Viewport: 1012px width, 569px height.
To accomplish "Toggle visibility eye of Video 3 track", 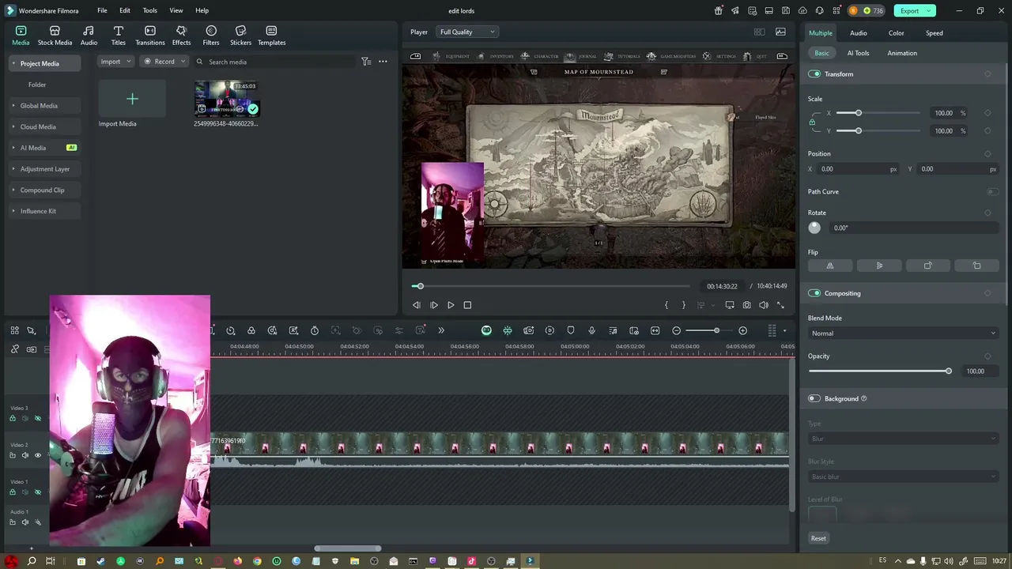I will 37,418.
